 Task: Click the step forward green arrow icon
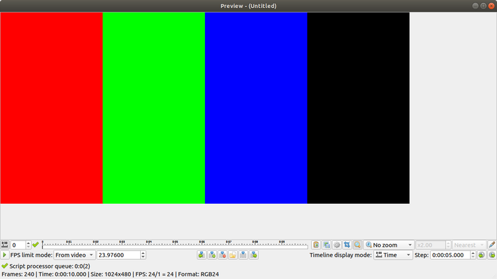pos(492,255)
